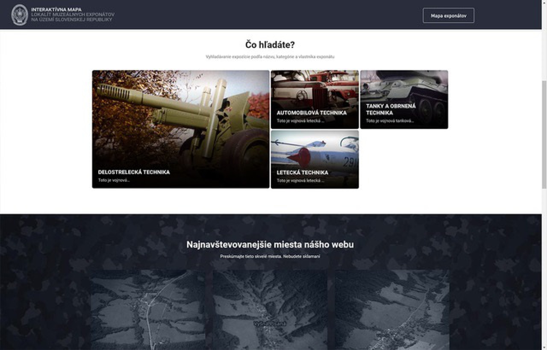Click the description under Tanky a obrnená technika
The height and width of the screenshot is (350, 547).
coord(390,121)
